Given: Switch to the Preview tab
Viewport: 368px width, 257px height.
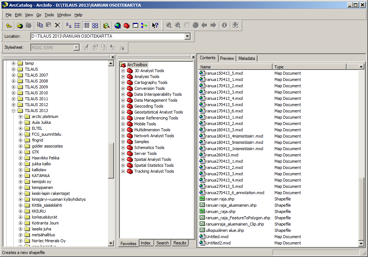Looking at the screenshot, I should coord(227,58).
